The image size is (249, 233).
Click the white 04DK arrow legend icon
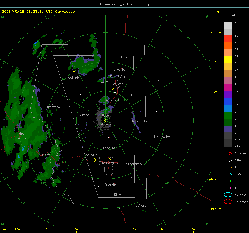228,160
